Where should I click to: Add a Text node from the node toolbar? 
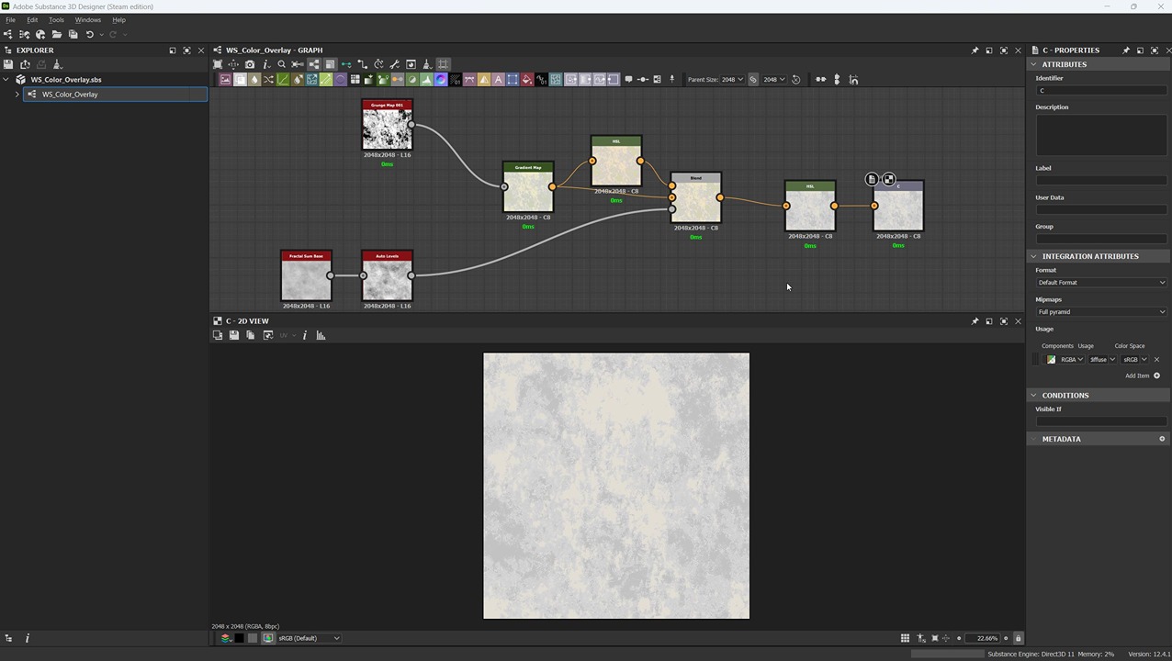[499, 80]
